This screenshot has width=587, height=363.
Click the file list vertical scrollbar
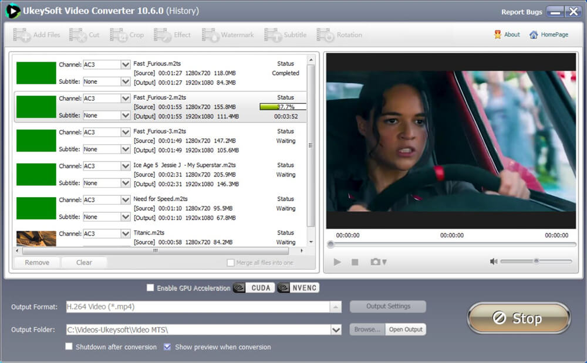point(311,146)
